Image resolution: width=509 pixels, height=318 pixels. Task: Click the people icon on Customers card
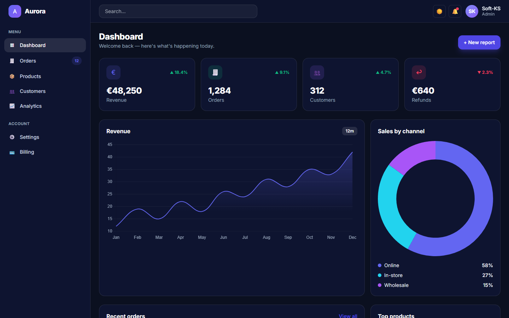click(317, 72)
